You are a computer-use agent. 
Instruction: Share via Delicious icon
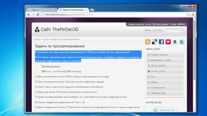tap(155, 42)
